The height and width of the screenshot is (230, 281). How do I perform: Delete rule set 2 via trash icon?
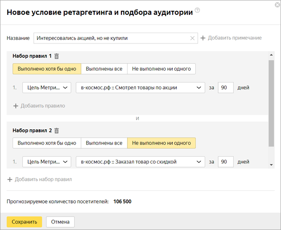57,130
